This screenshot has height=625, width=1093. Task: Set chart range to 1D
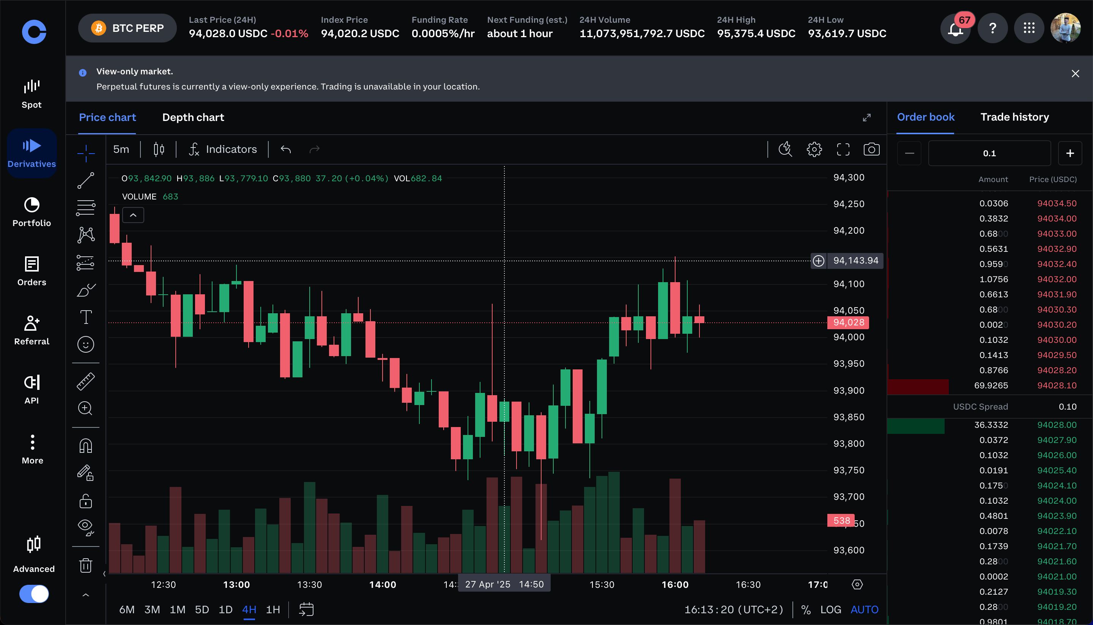click(x=225, y=609)
